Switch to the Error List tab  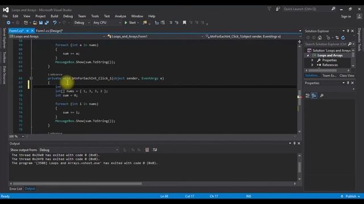click(16, 189)
